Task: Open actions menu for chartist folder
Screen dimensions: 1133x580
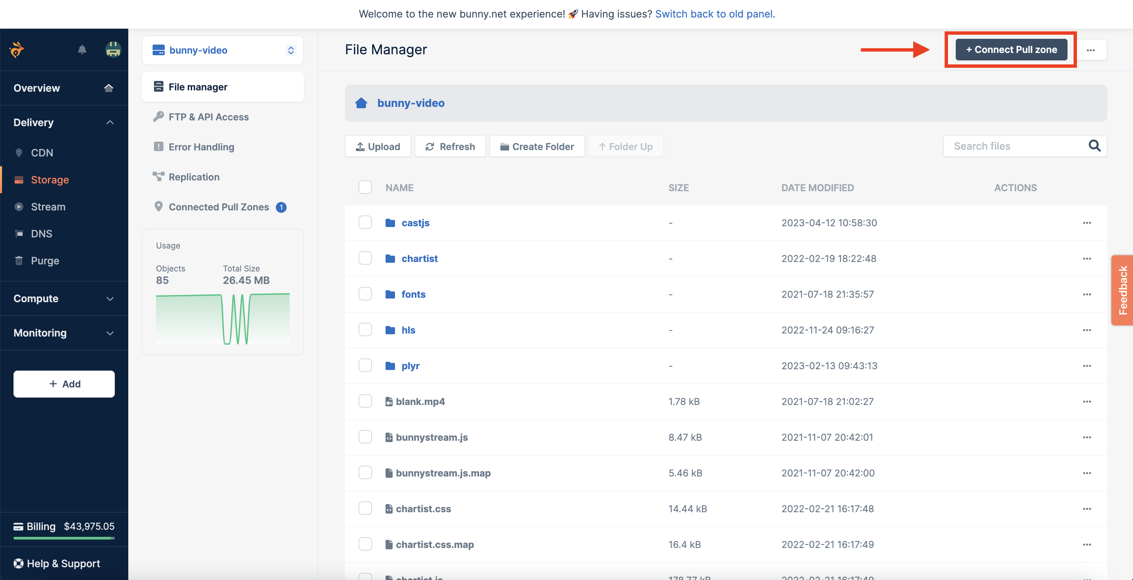Action: coord(1087,258)
